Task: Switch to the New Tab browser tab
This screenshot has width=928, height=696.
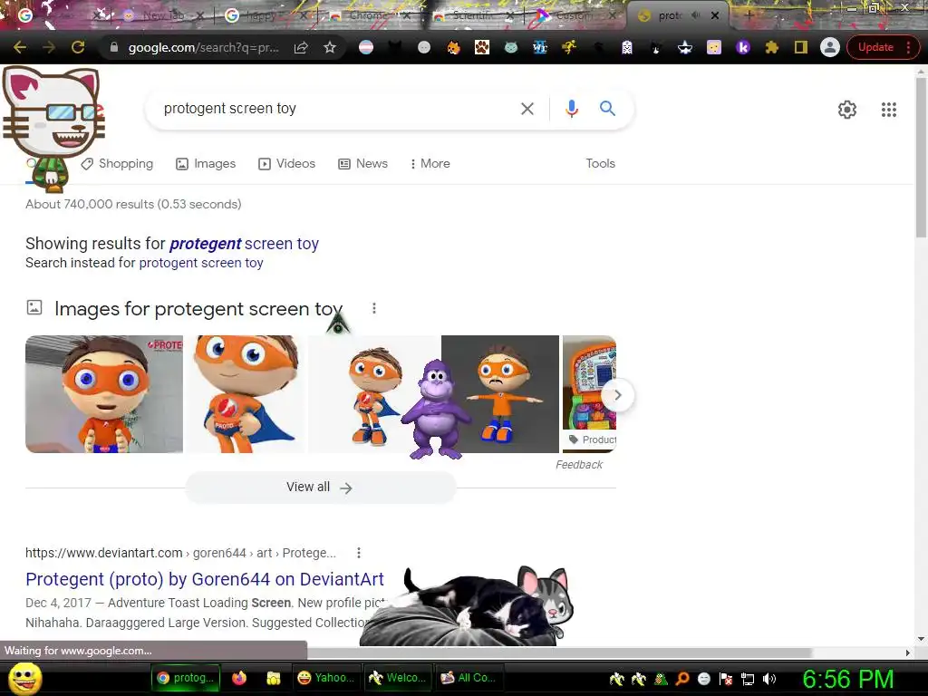Action: (x=163, y=16)
